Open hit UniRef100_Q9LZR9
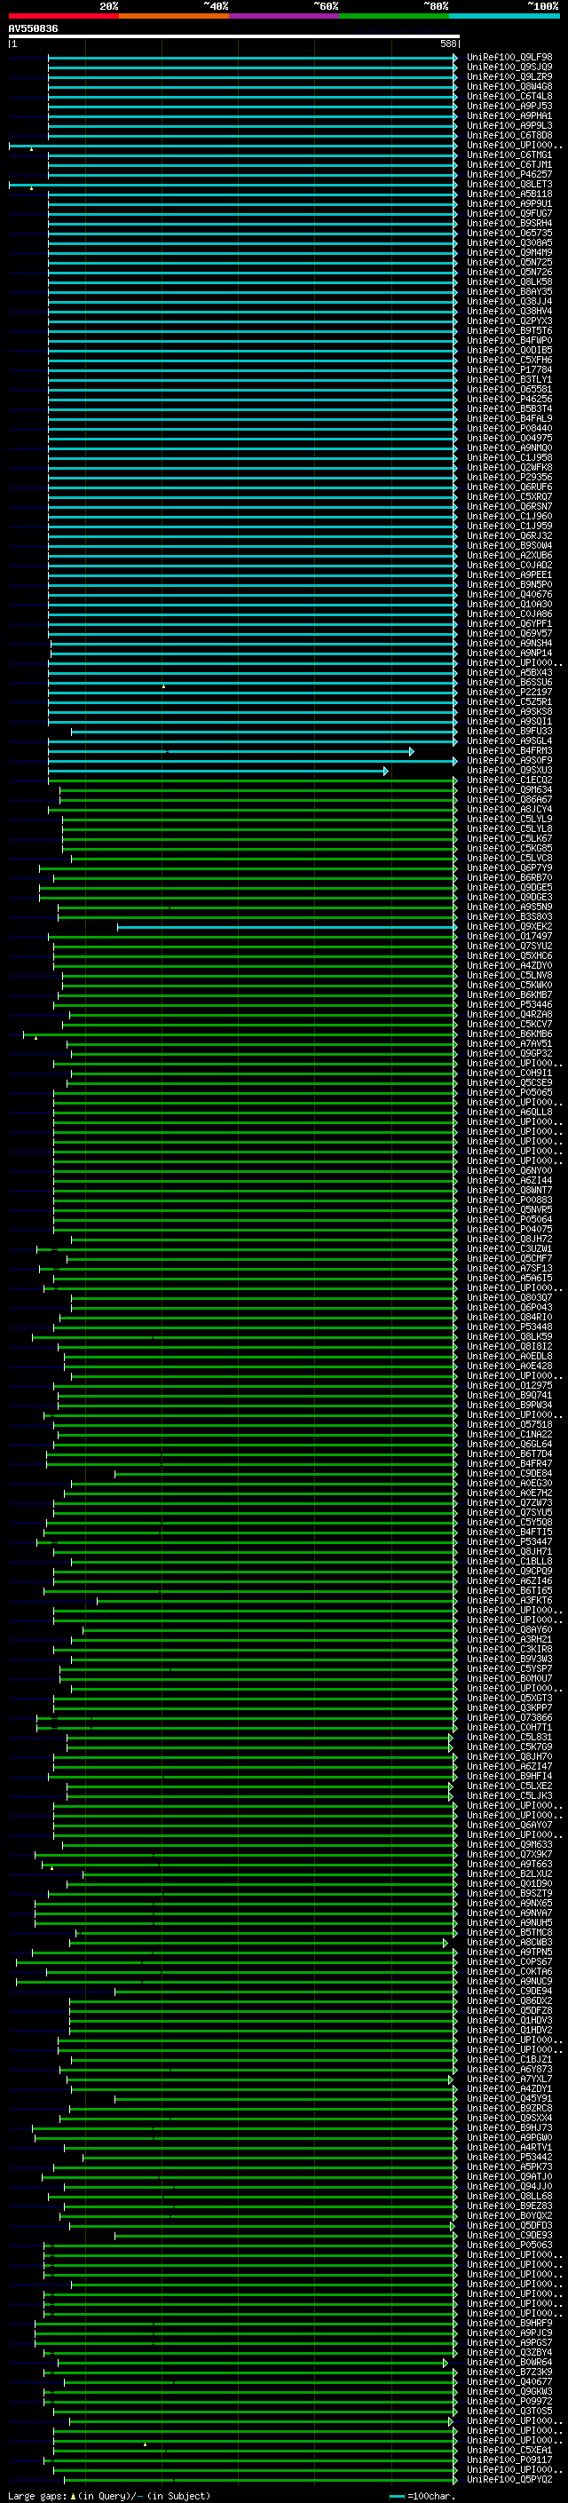The width and height of the screenshot is (568, 2503). pyautogui.click(x=509, y=76)
